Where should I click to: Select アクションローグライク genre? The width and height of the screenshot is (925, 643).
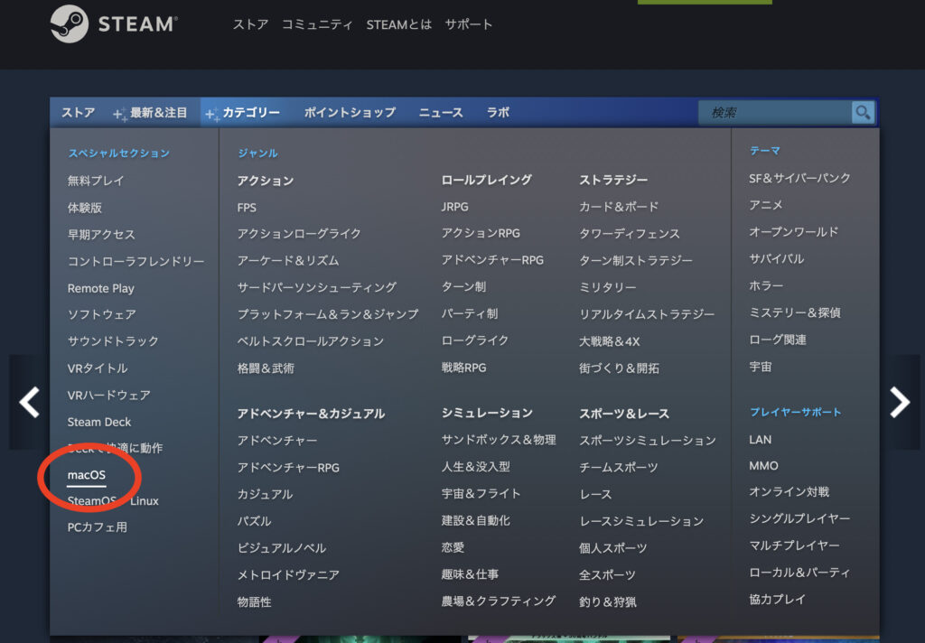(x=299, y=234)
